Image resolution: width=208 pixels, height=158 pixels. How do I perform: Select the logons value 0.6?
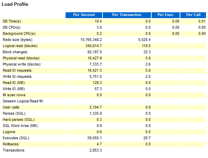pos(99,132)
